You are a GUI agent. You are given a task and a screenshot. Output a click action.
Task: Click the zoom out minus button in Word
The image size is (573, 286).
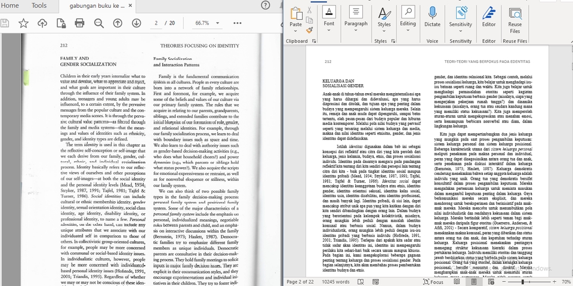(x=504, y=282)
